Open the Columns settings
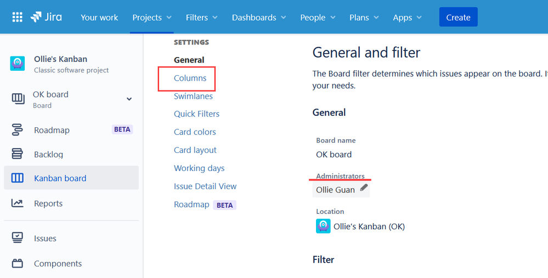Image resolution: width=548 pixels, height=278 pixels. (x=190, y=78)
